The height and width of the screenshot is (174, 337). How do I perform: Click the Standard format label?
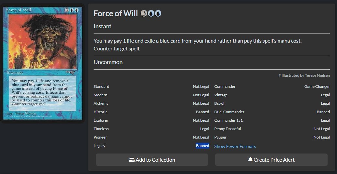point(101,87)
